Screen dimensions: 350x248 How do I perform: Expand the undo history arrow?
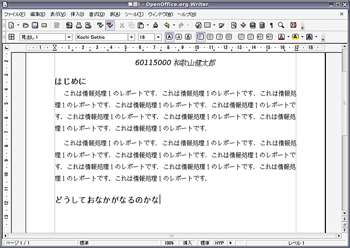coord(174,25)
